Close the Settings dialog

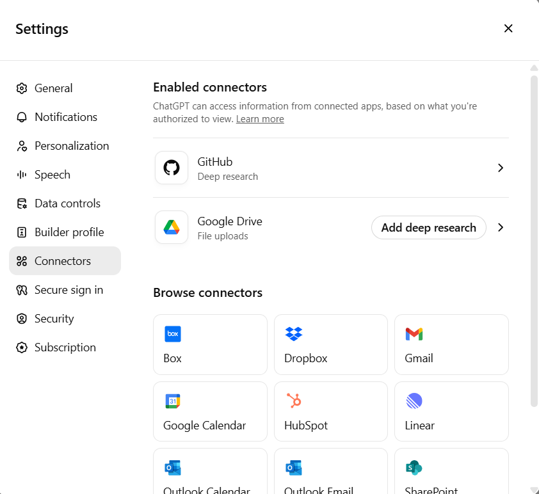point(508,29)
